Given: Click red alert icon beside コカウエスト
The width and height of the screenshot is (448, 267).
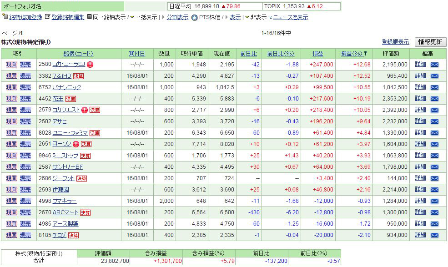Looking at the screenshot, I should pos(85,110).
